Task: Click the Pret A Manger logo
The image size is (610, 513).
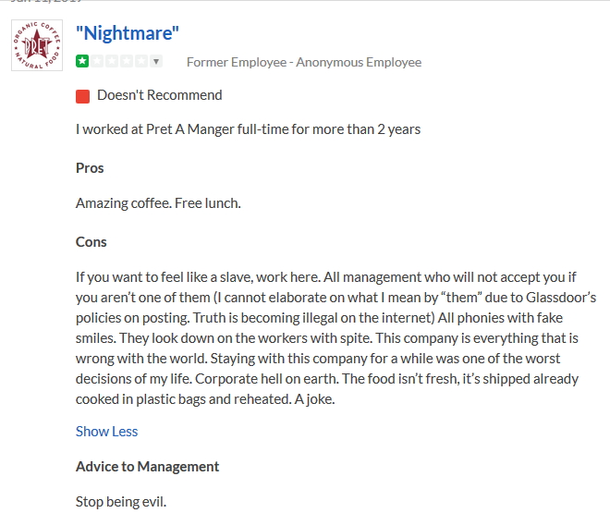Action: (x=37, y=45)
